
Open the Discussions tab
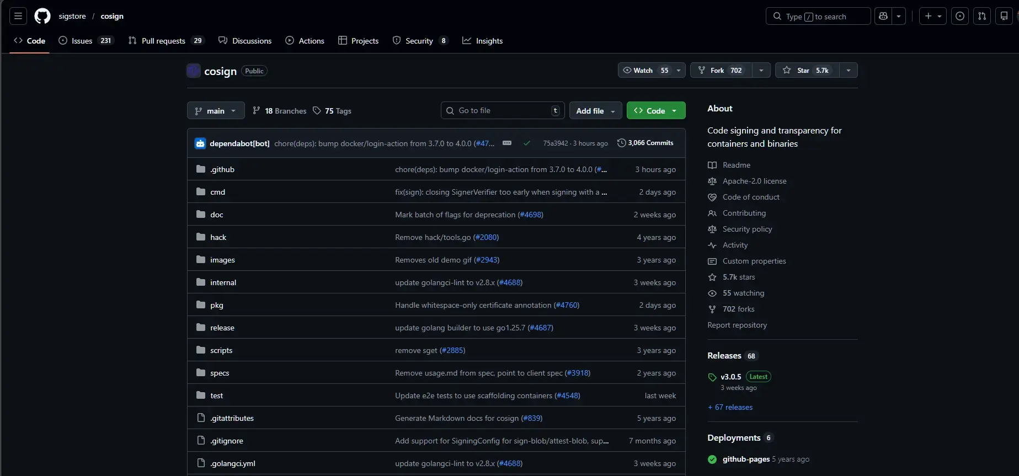click(x=245, y=40)
